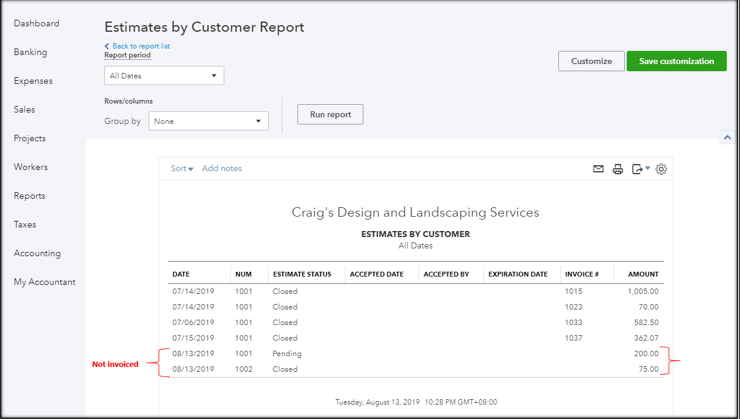Viewport: 740px width, 419px height.
Task: Click the NUM column header
Action: 243,274
